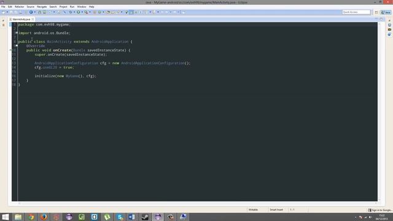The width and height of the screenshot is (393, 221).
Task: Click the New file toolbar icon
Action: (x=3, y=12)
